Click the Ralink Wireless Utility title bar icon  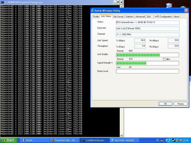click(93, 10)
